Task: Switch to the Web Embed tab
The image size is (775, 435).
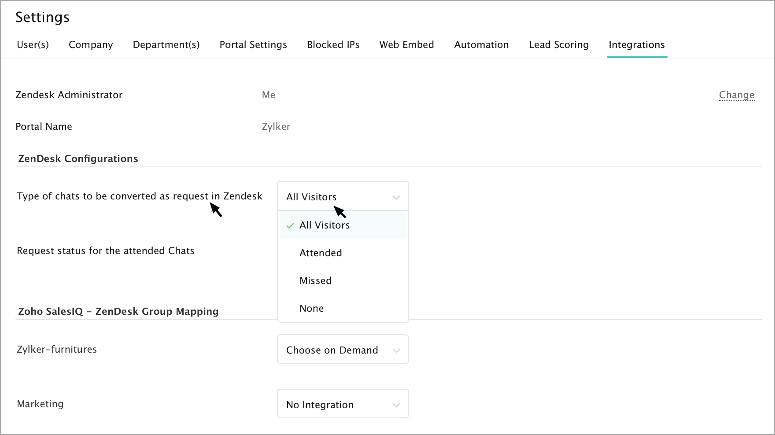Action: tap(406, 45)
